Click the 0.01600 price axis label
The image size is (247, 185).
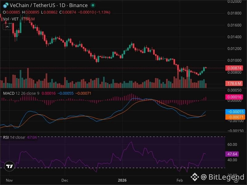[x=234, y=25]
